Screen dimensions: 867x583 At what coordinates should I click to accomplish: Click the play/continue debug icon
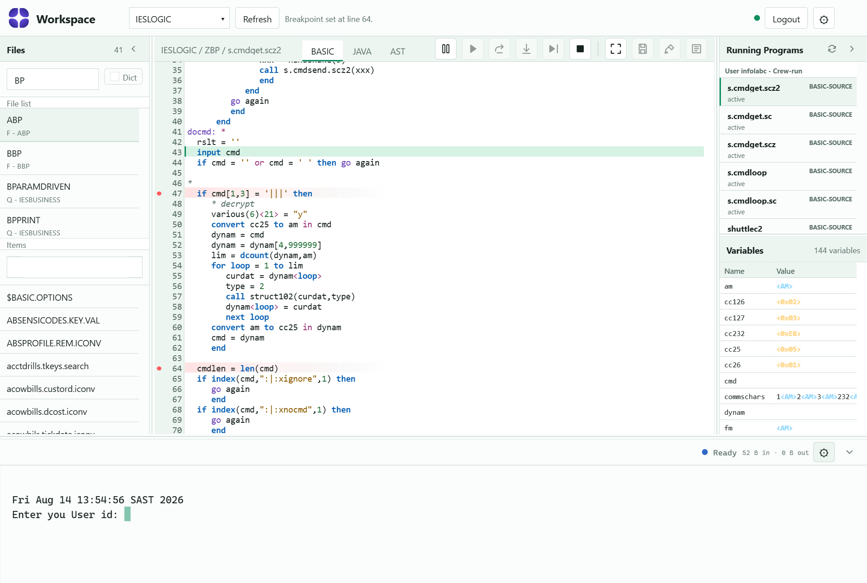(473, 49)
